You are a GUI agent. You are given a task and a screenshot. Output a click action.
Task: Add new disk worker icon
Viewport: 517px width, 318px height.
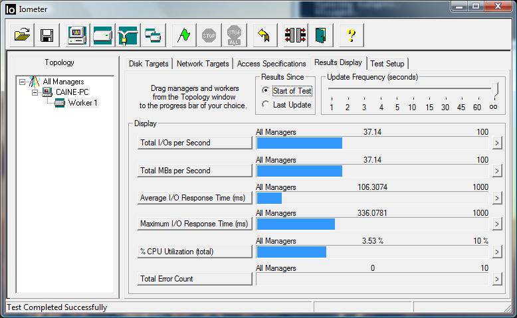102,35
